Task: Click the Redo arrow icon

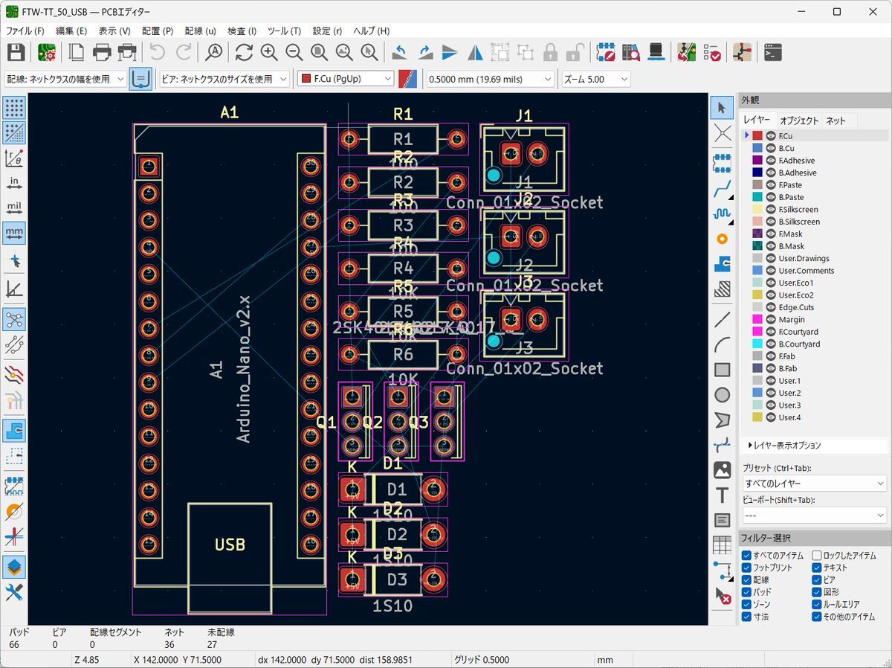Action: click(x=183, y=52)
